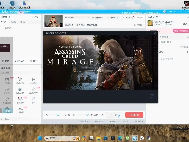The width and height of the screenshot is (189, 142).
Task: Minimize the Ubisoft Connect window
Action: pos(148,33)
